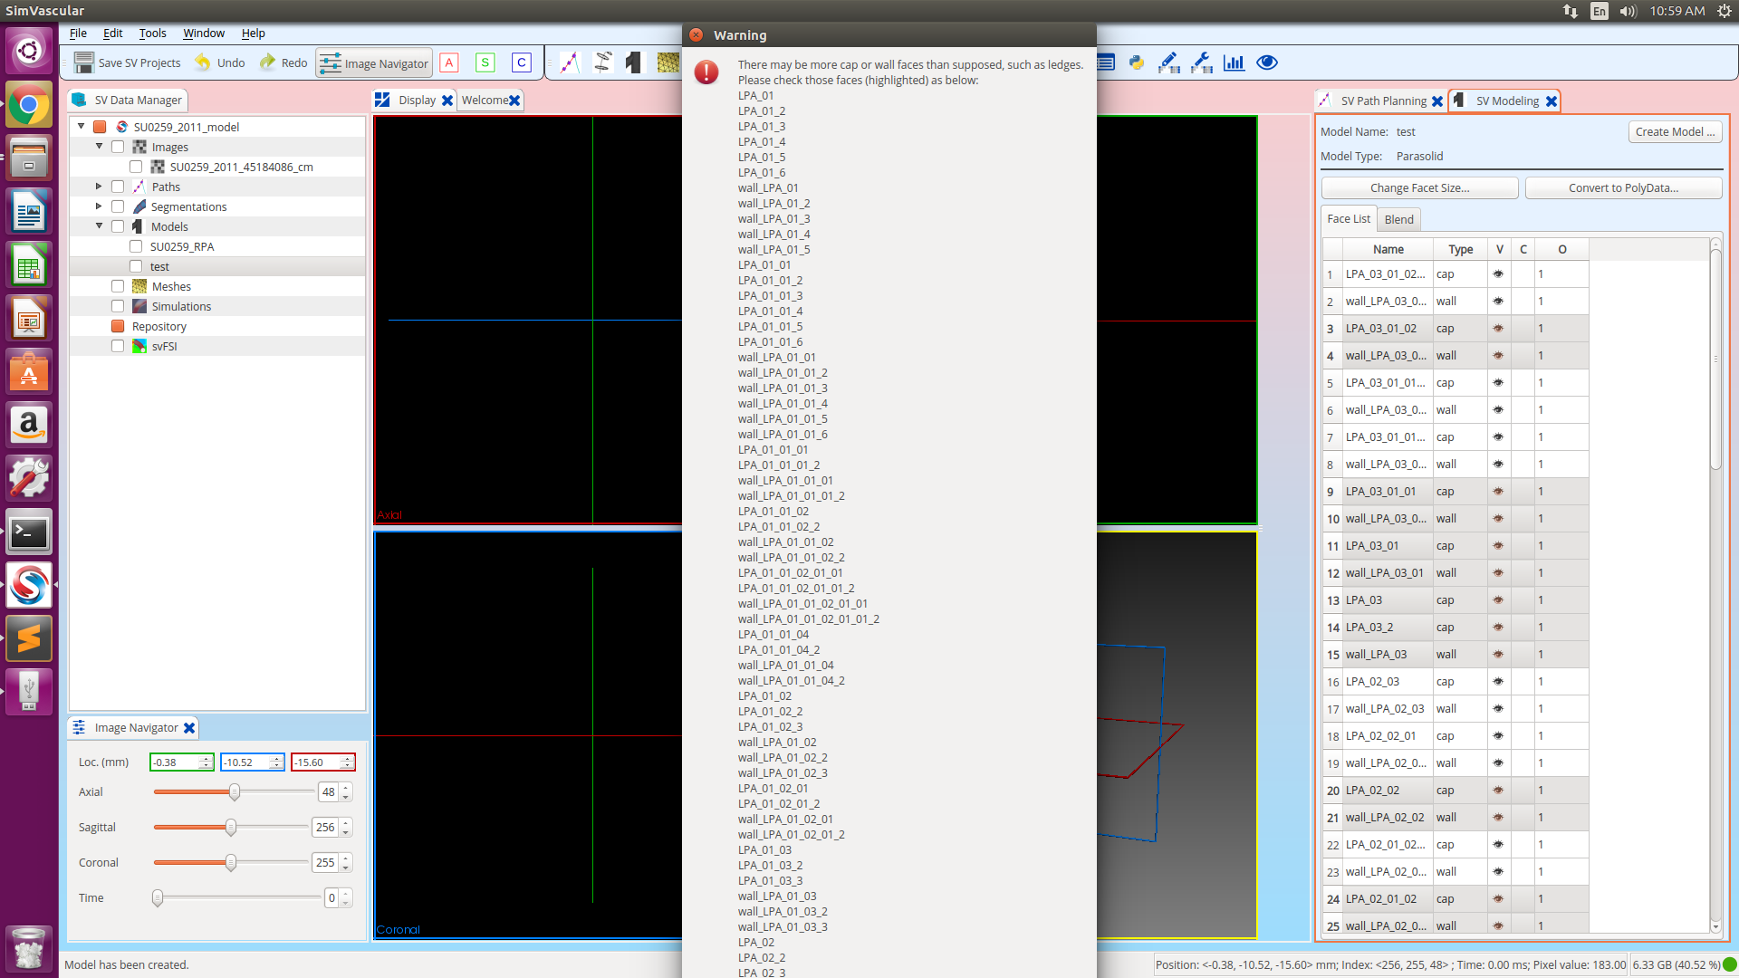Click the red A axial view icon
Viewport: 1739px width, 978px height.
[x=450, y=62]
